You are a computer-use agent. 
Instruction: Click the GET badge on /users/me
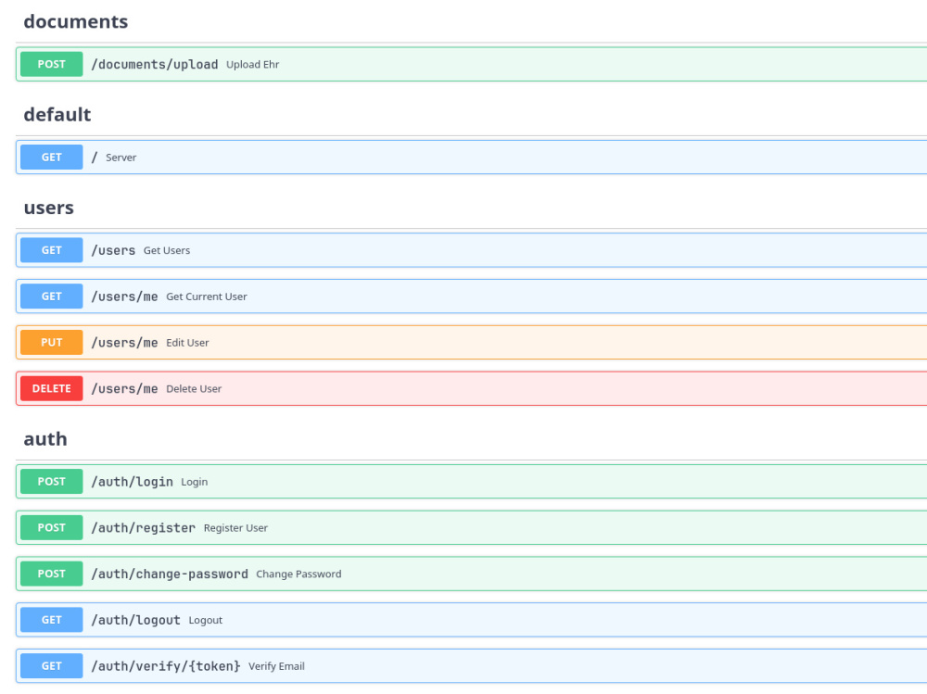click(x=51, y=296)
